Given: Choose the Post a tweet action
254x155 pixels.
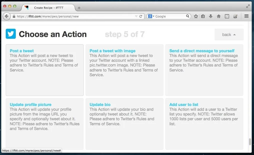Looking at the screenshot, I should (45, 70).
